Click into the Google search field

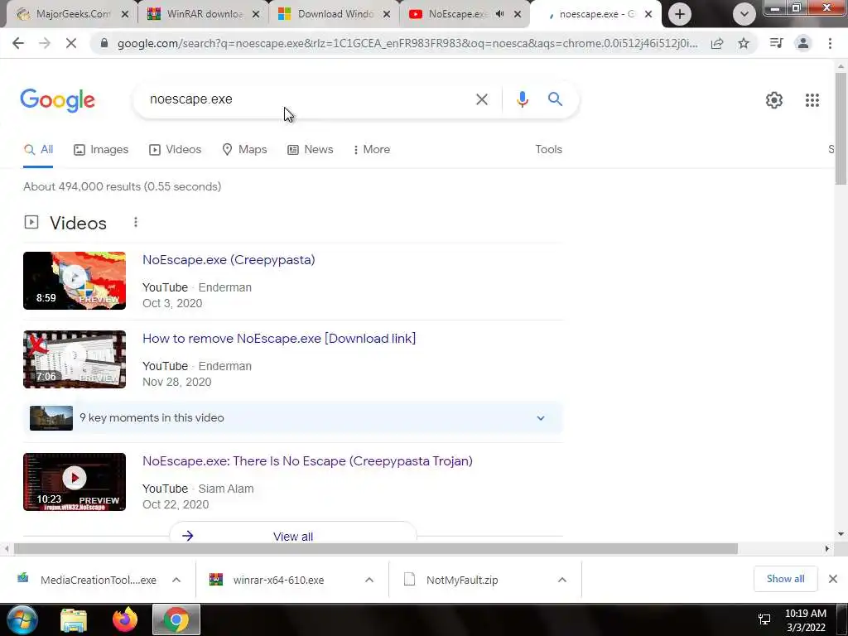[308, 99]
